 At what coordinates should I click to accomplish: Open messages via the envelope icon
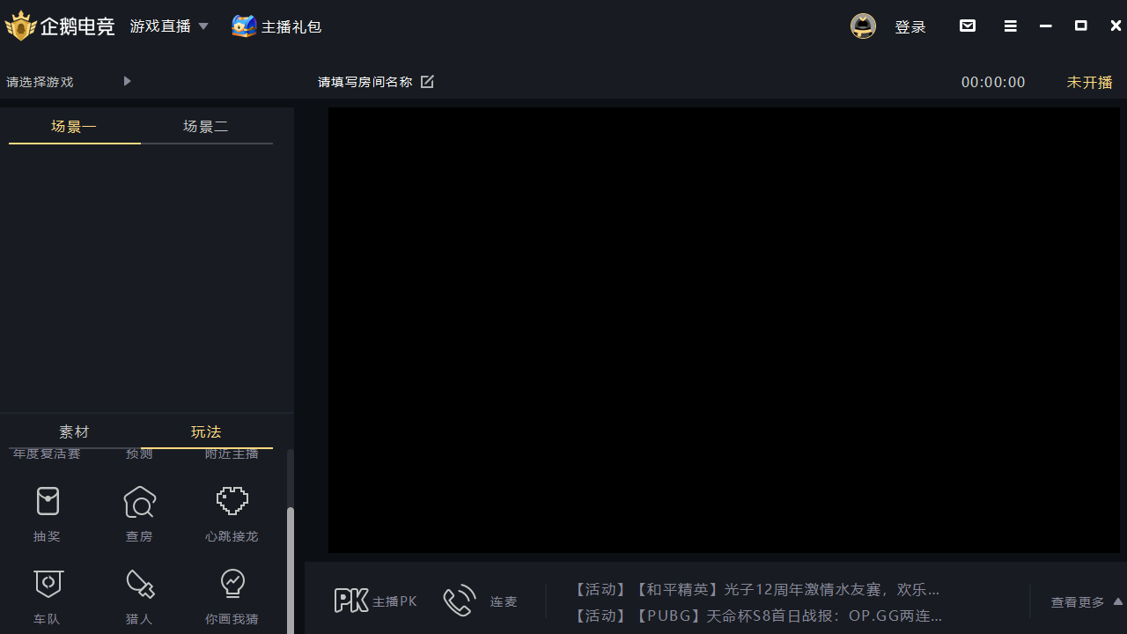pos(968,26)
